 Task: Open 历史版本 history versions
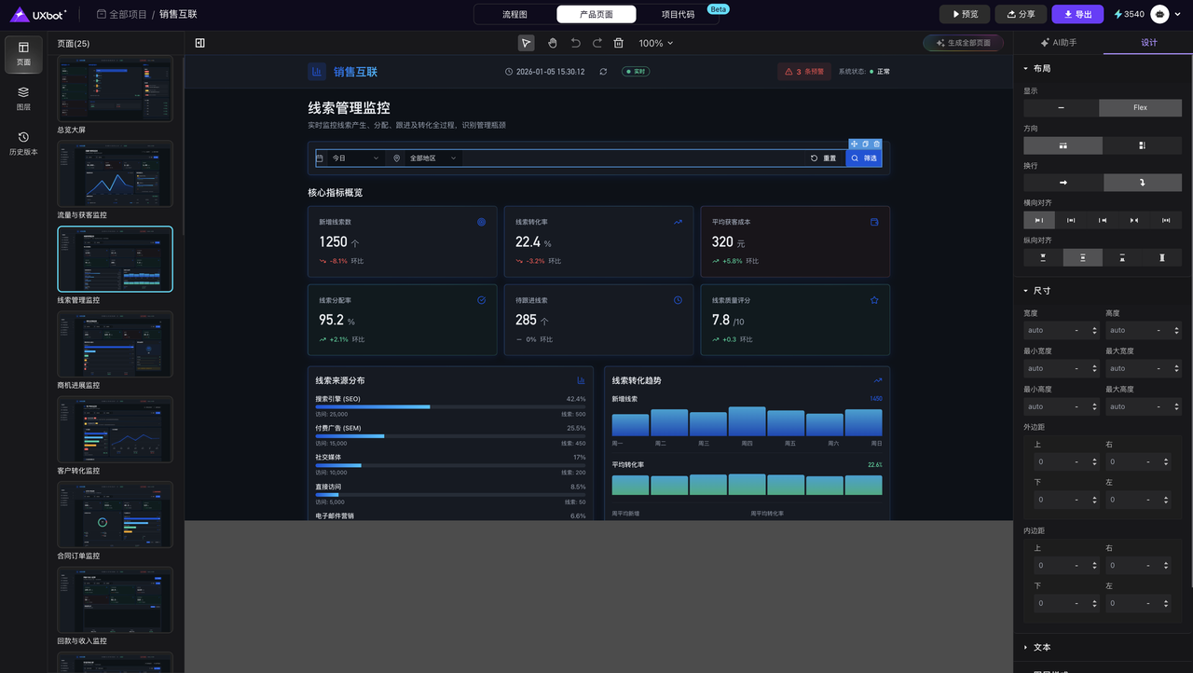pyautogui.click(x=23, y=144)
